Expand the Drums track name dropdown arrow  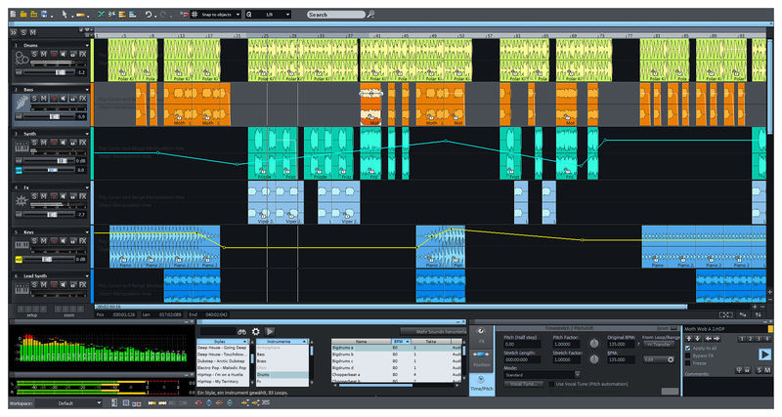(87, 45)
